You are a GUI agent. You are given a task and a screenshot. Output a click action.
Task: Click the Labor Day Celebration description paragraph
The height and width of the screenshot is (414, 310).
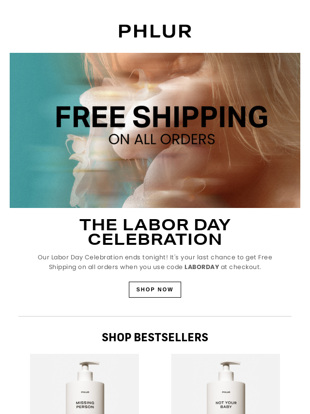155,262
